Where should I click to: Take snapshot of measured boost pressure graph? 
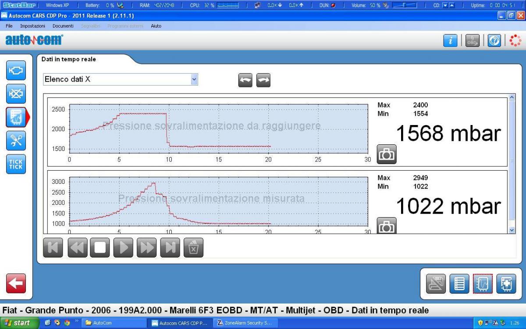(x=387, y=225)
